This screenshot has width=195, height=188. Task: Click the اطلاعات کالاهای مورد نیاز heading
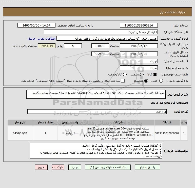pyautogui.click(x=169, y=103)
